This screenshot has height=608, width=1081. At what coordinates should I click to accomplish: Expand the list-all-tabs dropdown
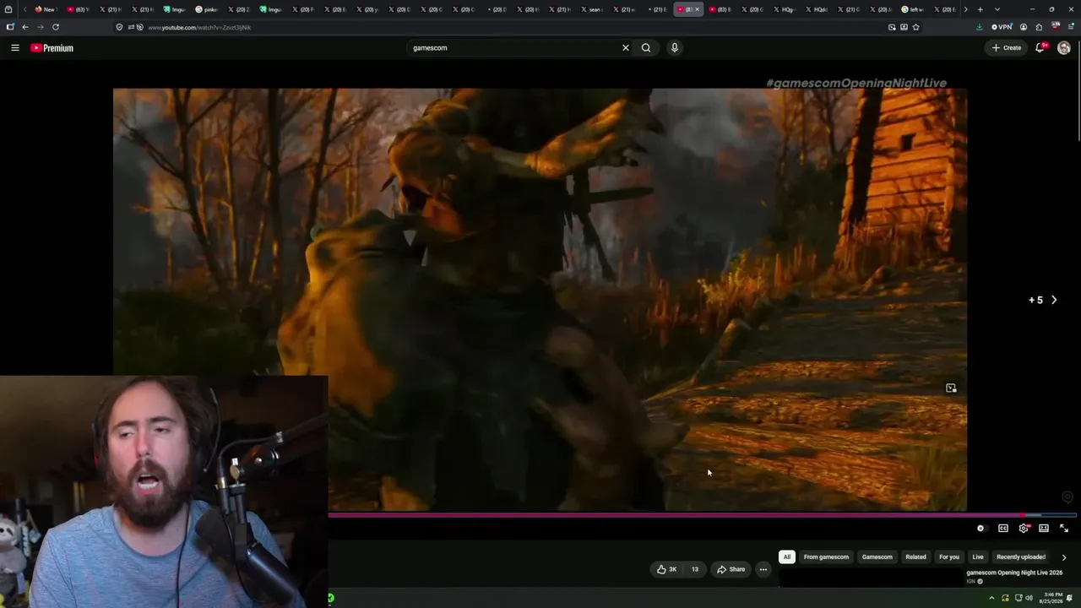(997, 9)
